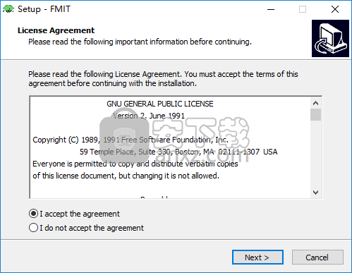
Task: Click the "59 Temple Place" address line
Action: (x=178, y=152)
